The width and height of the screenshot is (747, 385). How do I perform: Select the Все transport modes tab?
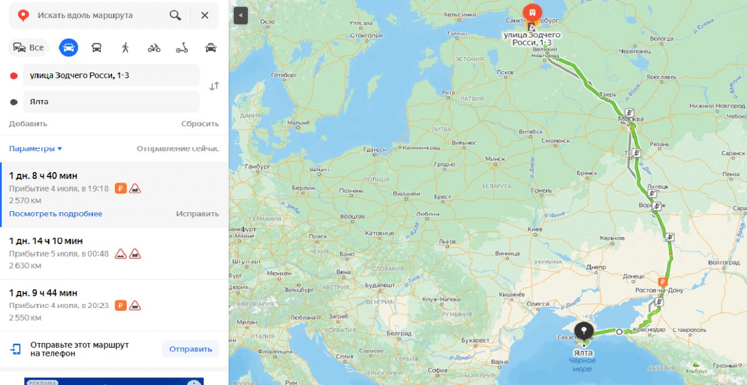coord(29,48)
